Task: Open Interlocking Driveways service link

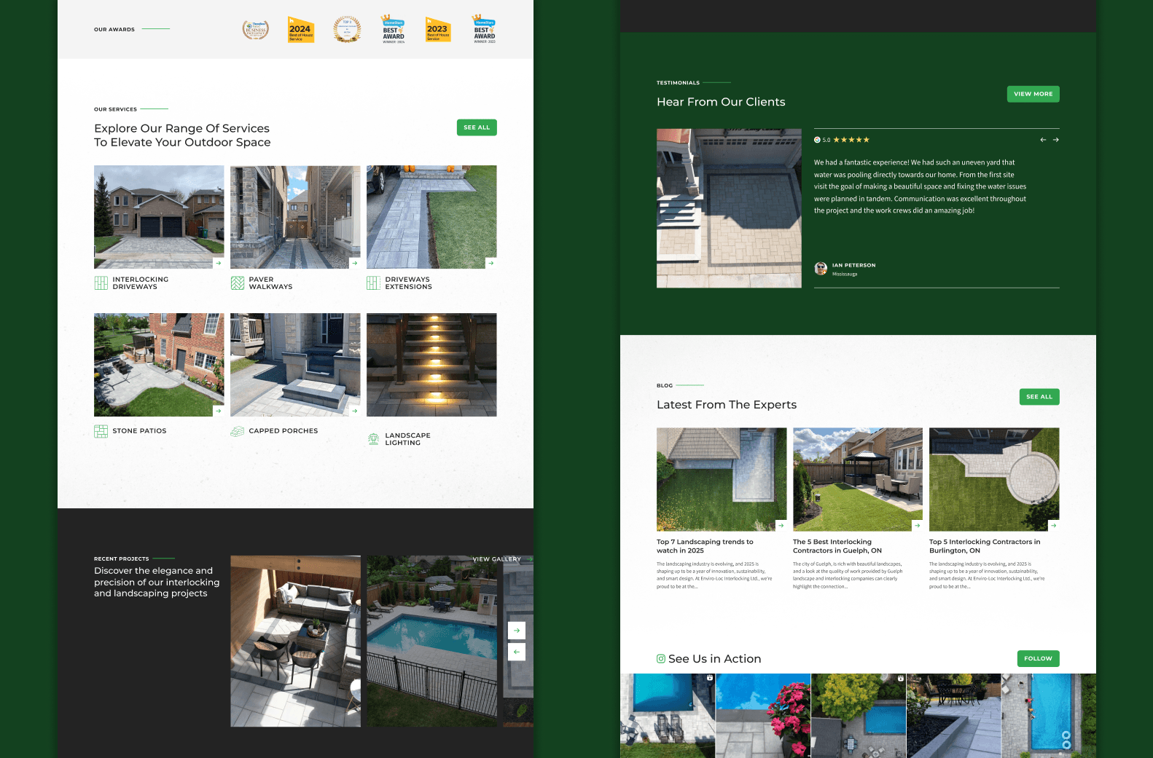Action: tap(140, 283)
